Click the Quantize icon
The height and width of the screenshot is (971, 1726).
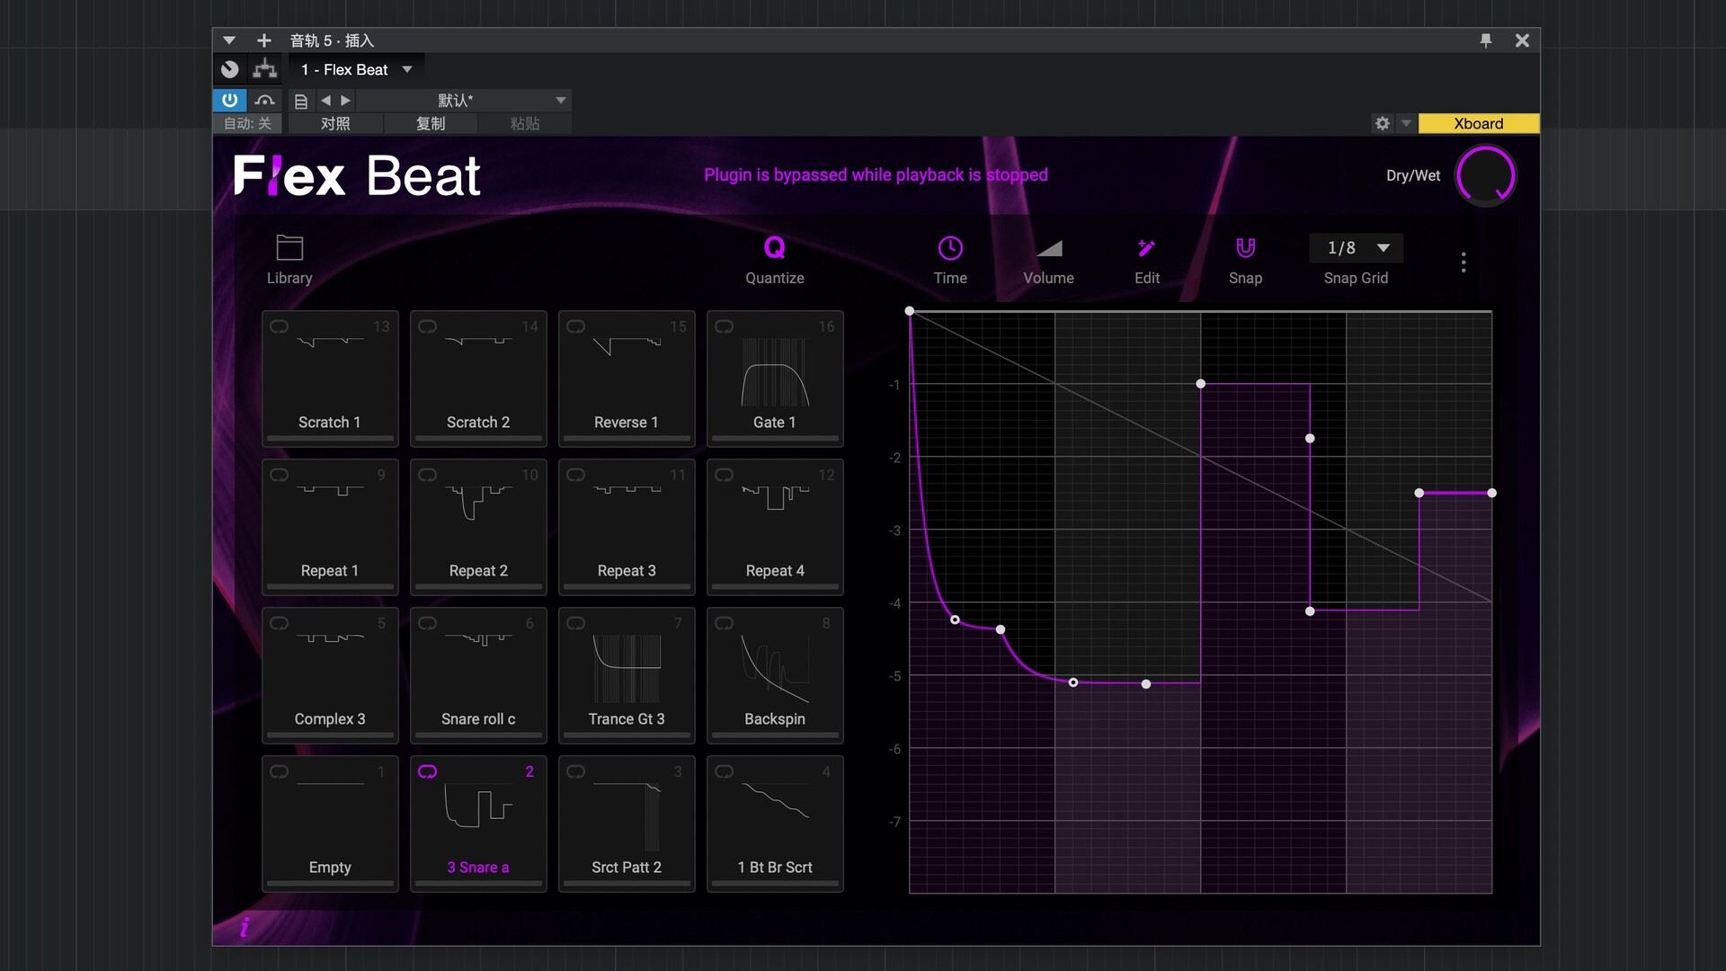point(774,249)
